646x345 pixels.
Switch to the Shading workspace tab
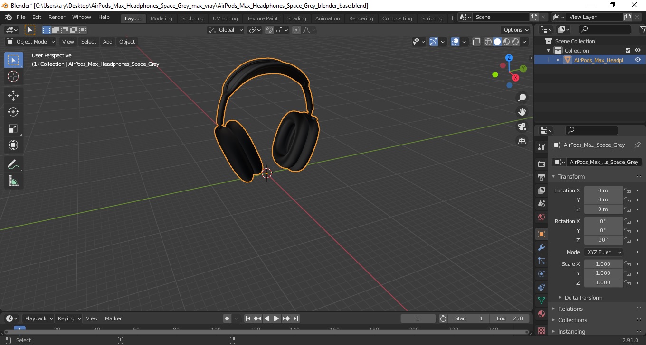(296, 18)
